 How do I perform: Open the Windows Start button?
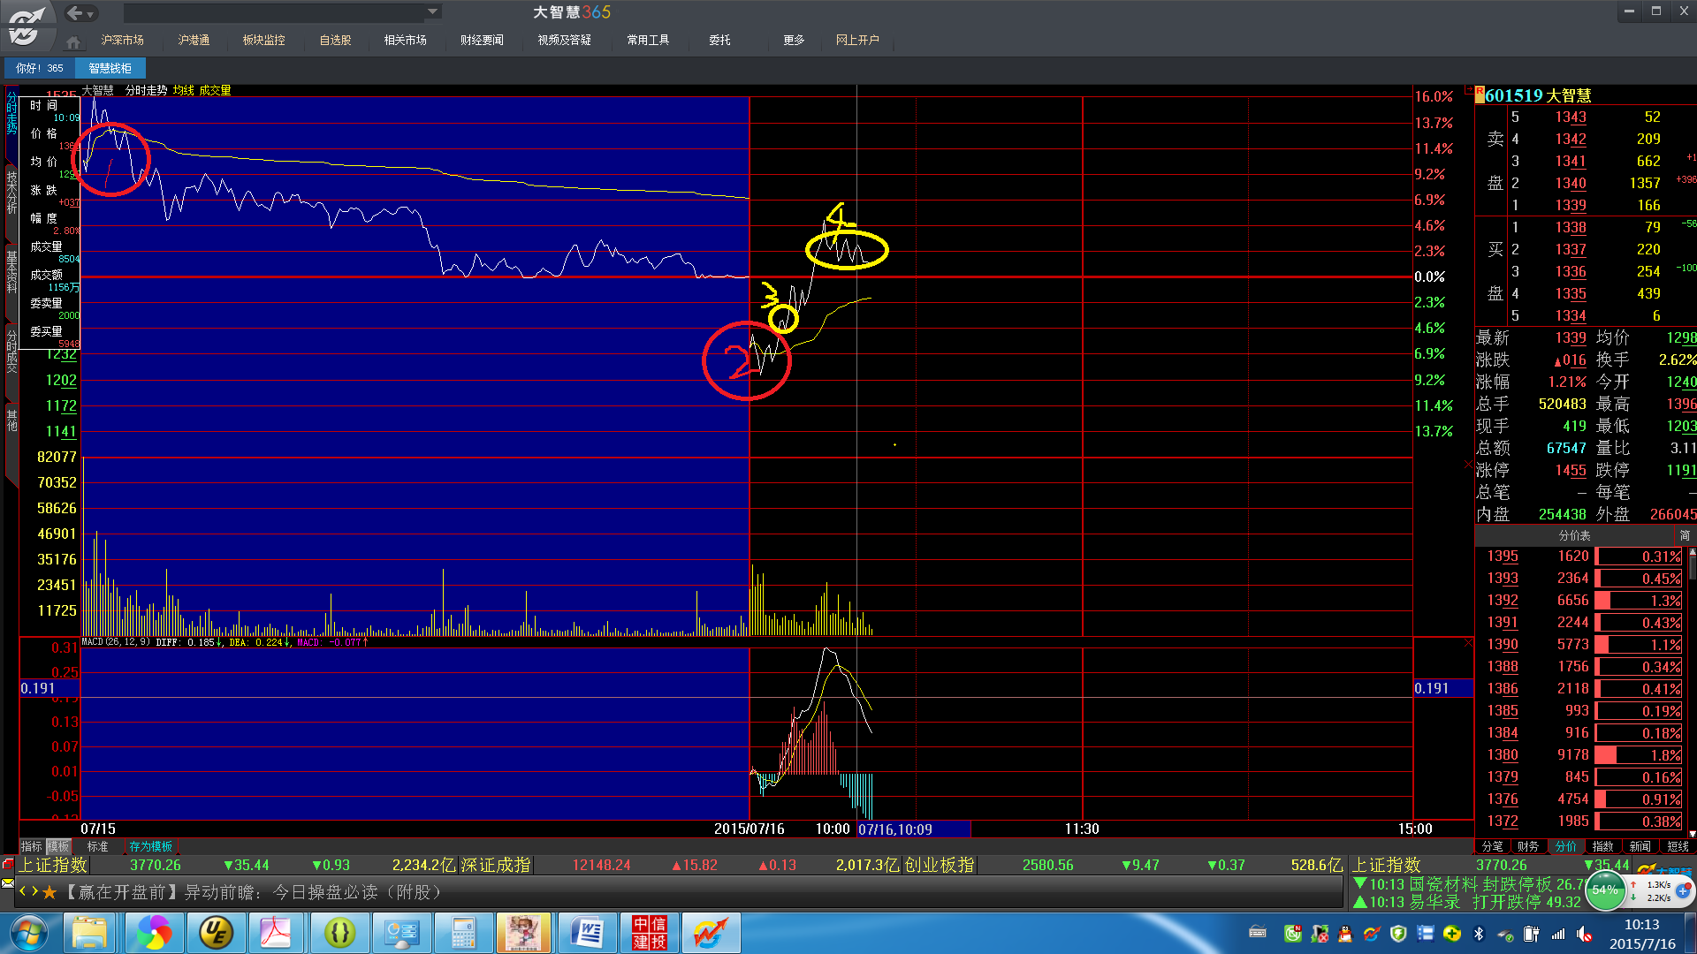tap(29, 933)
